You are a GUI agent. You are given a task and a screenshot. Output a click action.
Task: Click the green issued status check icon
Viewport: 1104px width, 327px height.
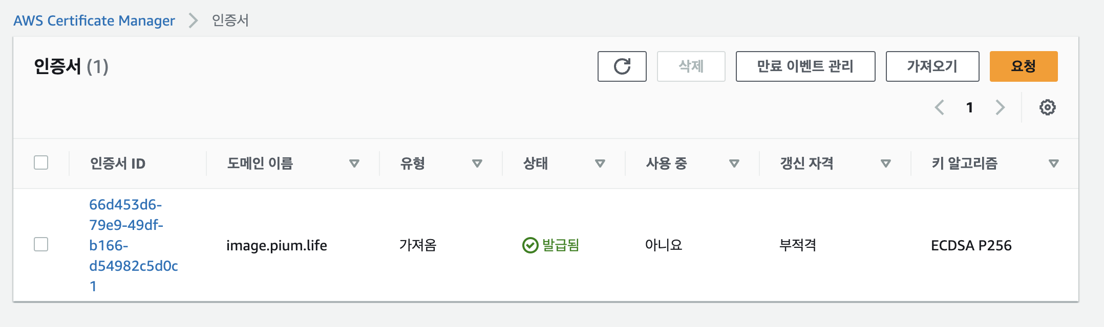click(x=530, y=246)
